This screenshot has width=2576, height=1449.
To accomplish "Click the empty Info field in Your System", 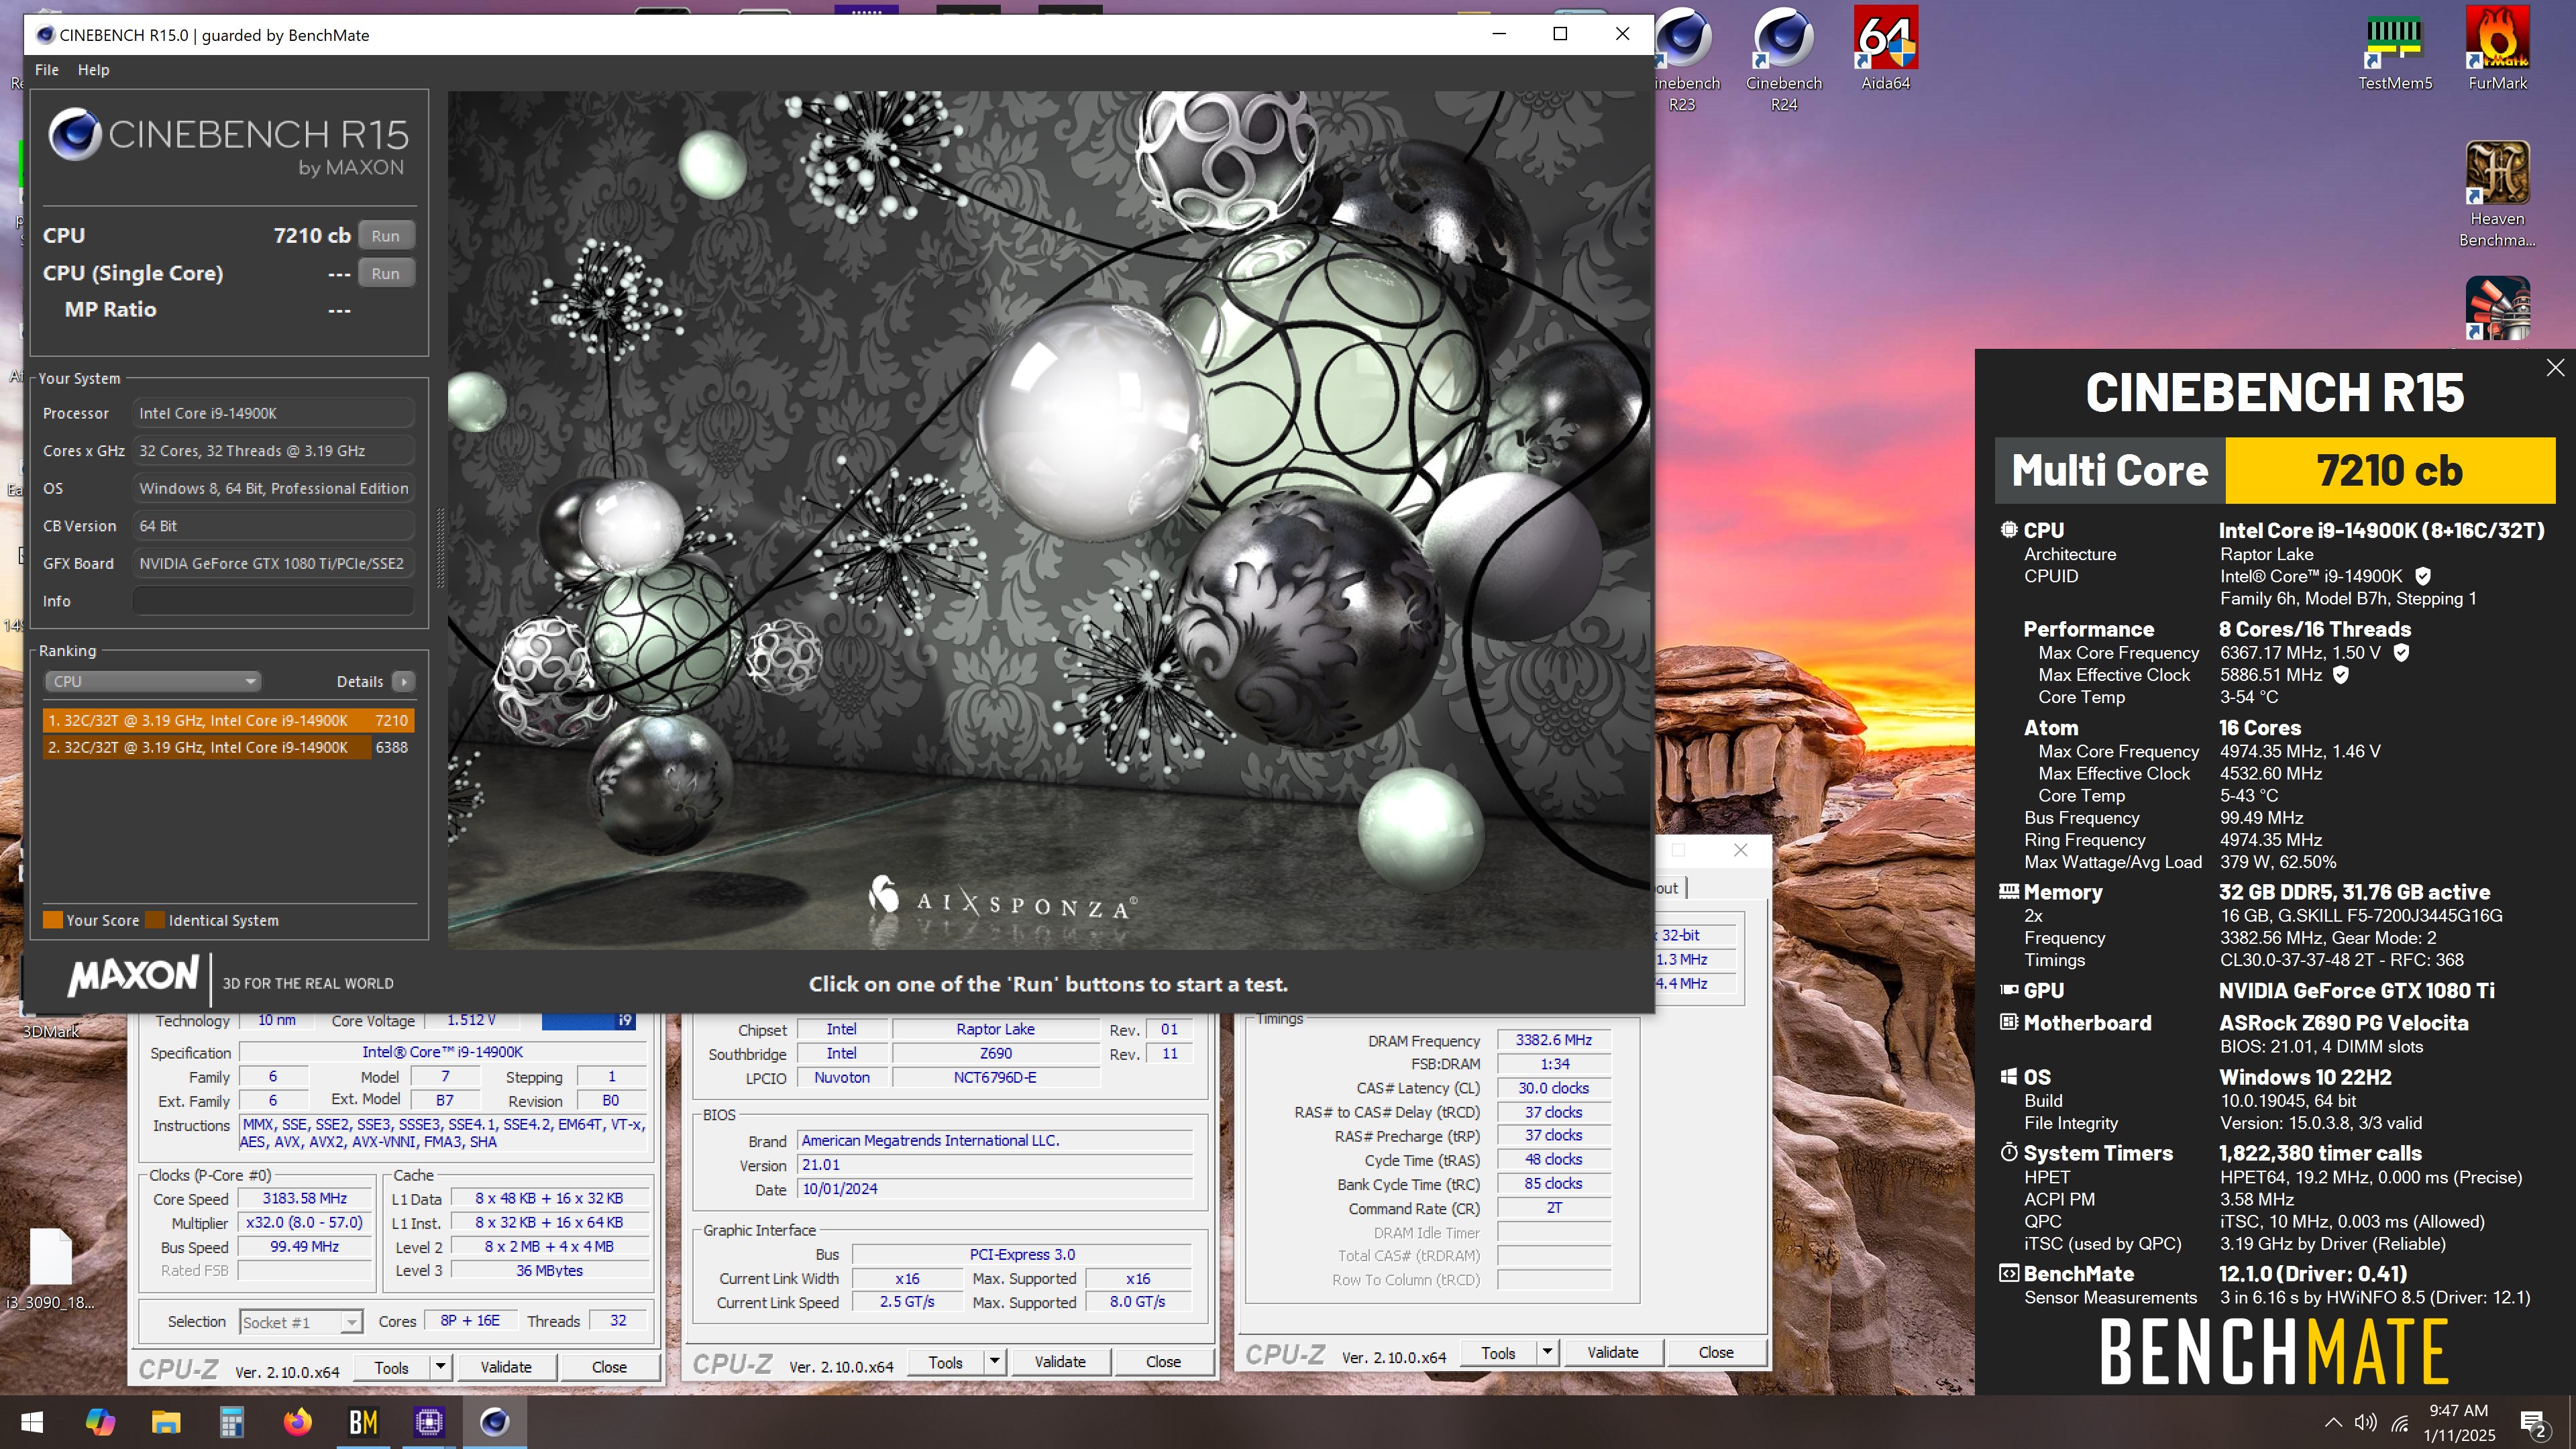I will point(273,601).
